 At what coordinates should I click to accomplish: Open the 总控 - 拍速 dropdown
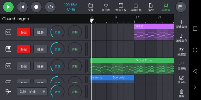click(32, 92)
